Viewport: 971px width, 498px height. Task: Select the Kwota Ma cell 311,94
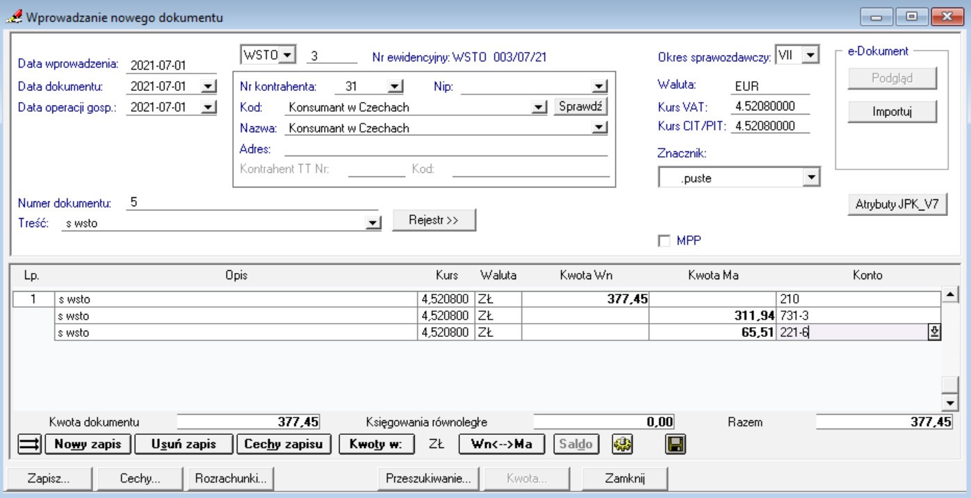coord(712,316)
